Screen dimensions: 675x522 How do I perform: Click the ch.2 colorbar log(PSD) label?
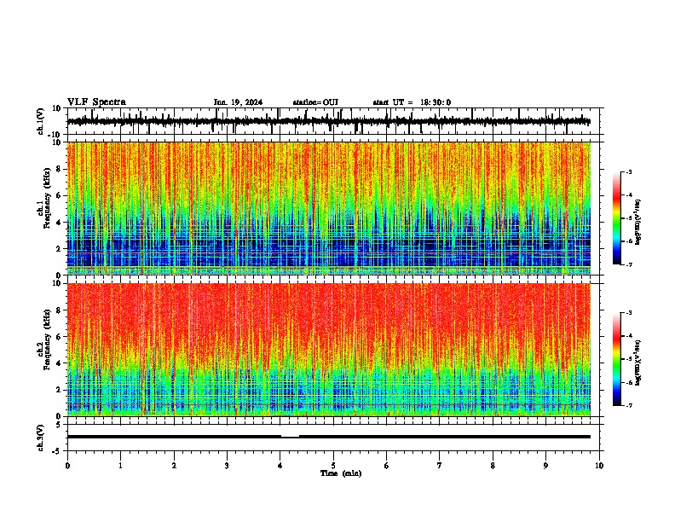pyautogui.click(x=637, y=362)
